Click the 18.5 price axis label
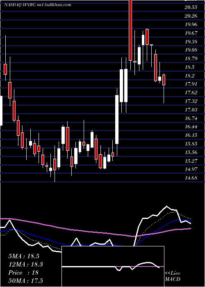Screen dimensions: 205x287 (x=189, y=67)
